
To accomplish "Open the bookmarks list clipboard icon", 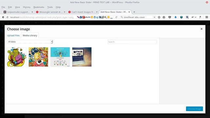I will (164, 17).
